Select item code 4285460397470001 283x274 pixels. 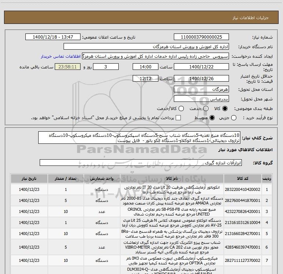[243, 247]
